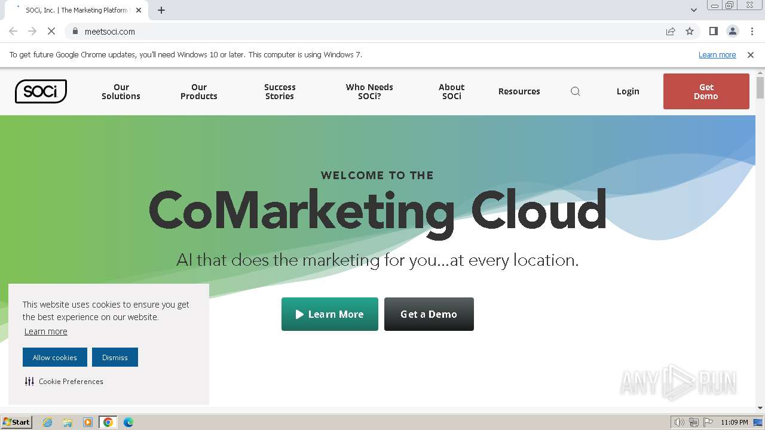Stop page loading with the X icon
Viewport: 765px width, 430px height.
click(51, 32)
